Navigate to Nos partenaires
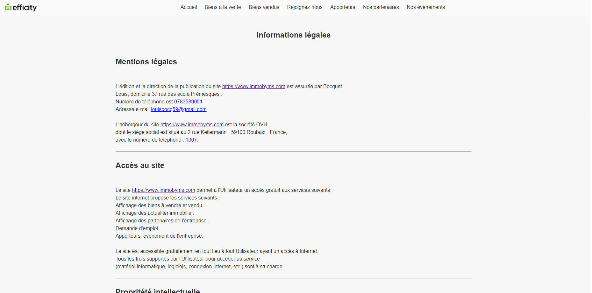 381,7
